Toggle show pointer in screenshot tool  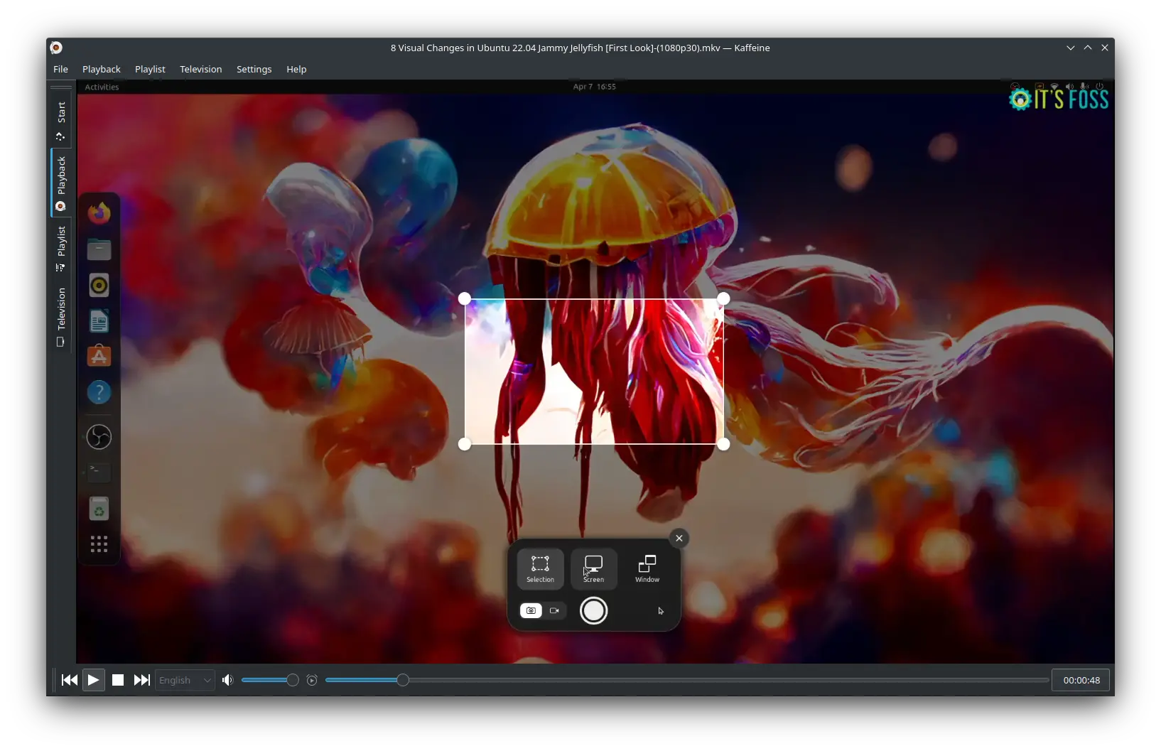tap(660, 610)
